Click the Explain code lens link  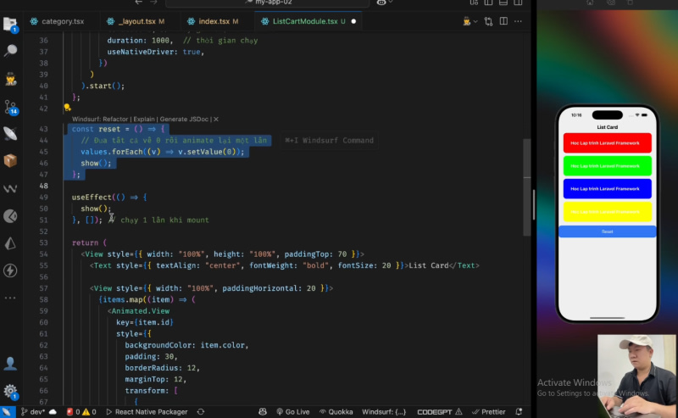(x=144, y=120)
